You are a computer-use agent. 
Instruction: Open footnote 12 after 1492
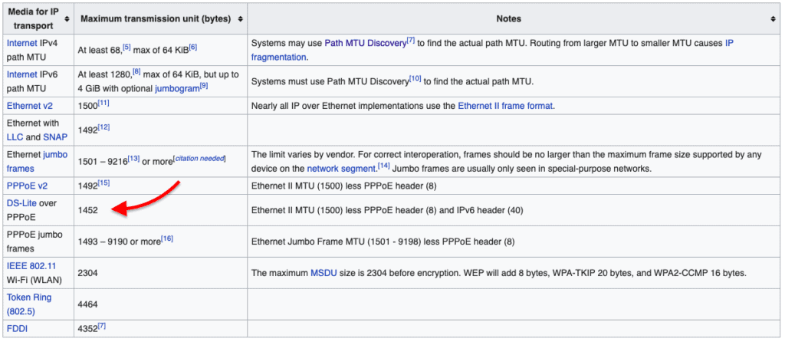pos(103,128)
